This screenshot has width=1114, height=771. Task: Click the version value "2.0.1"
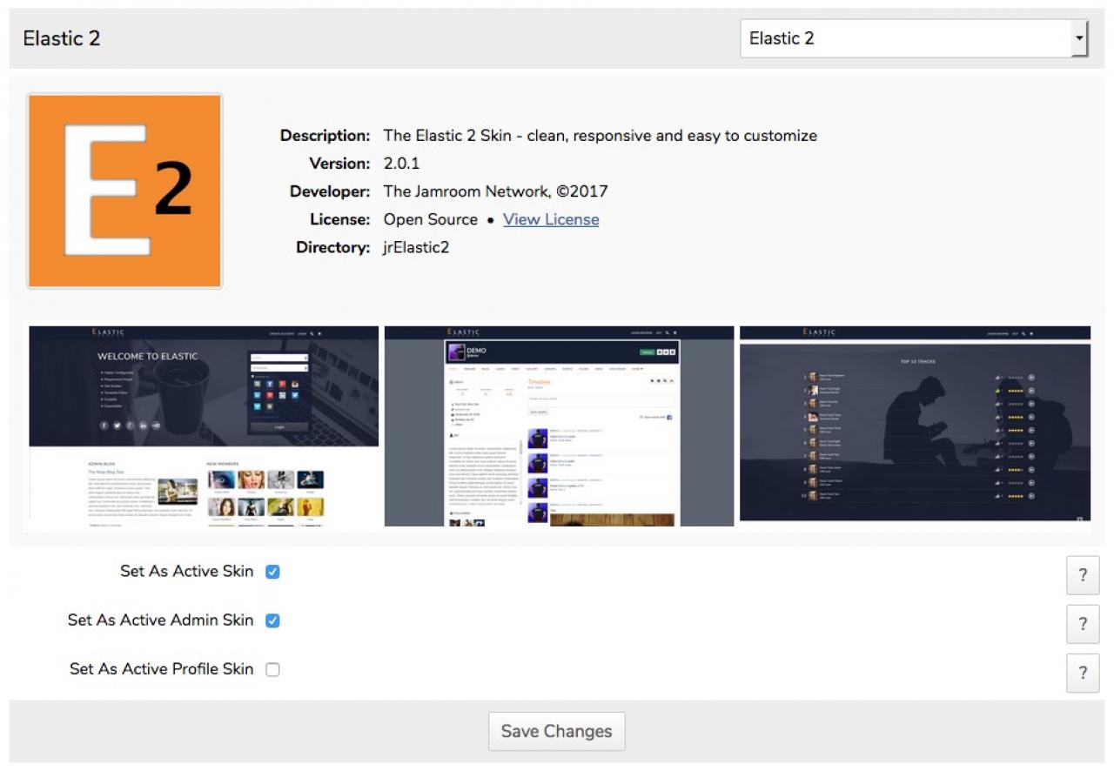click(401, 164)
